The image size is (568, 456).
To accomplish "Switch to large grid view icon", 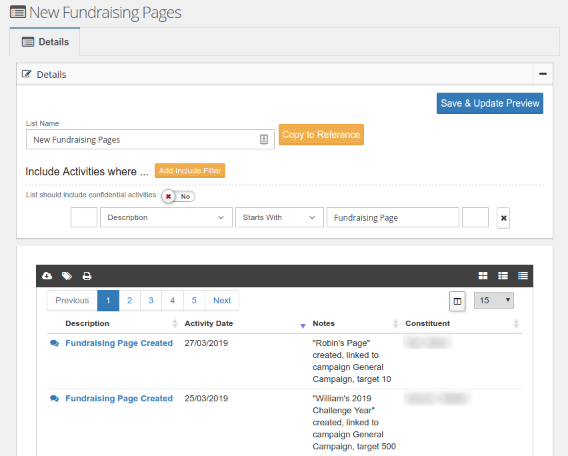I will coord(483,276).
